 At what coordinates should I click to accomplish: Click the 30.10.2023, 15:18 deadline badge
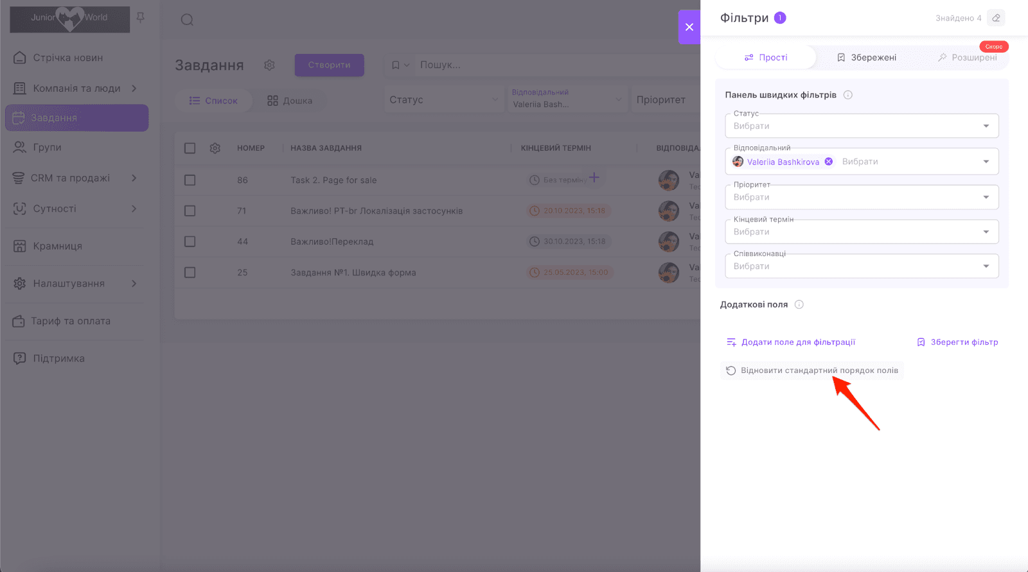[x=568, y=241]
